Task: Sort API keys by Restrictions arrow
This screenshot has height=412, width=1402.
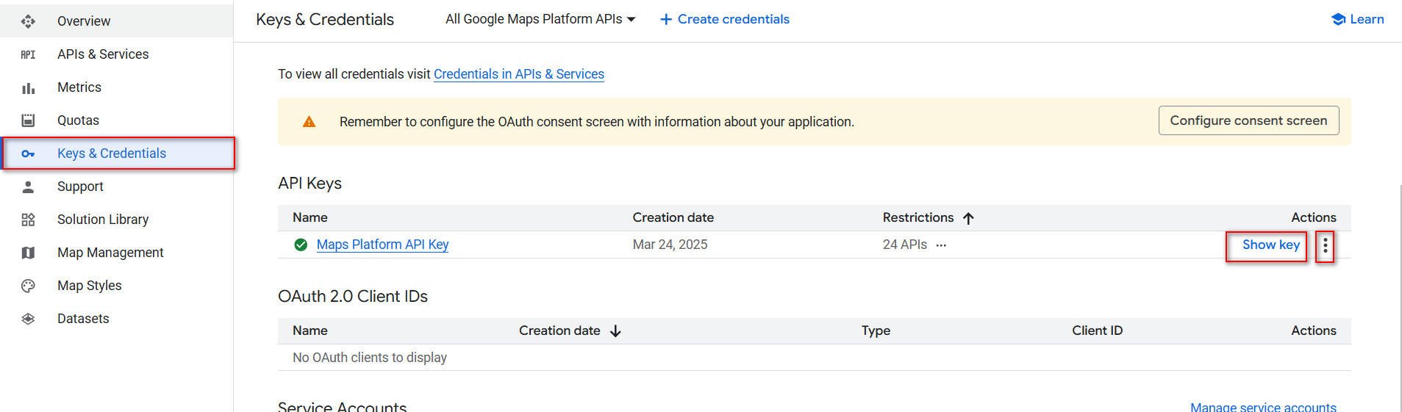Action: click(x=968, y=218)
